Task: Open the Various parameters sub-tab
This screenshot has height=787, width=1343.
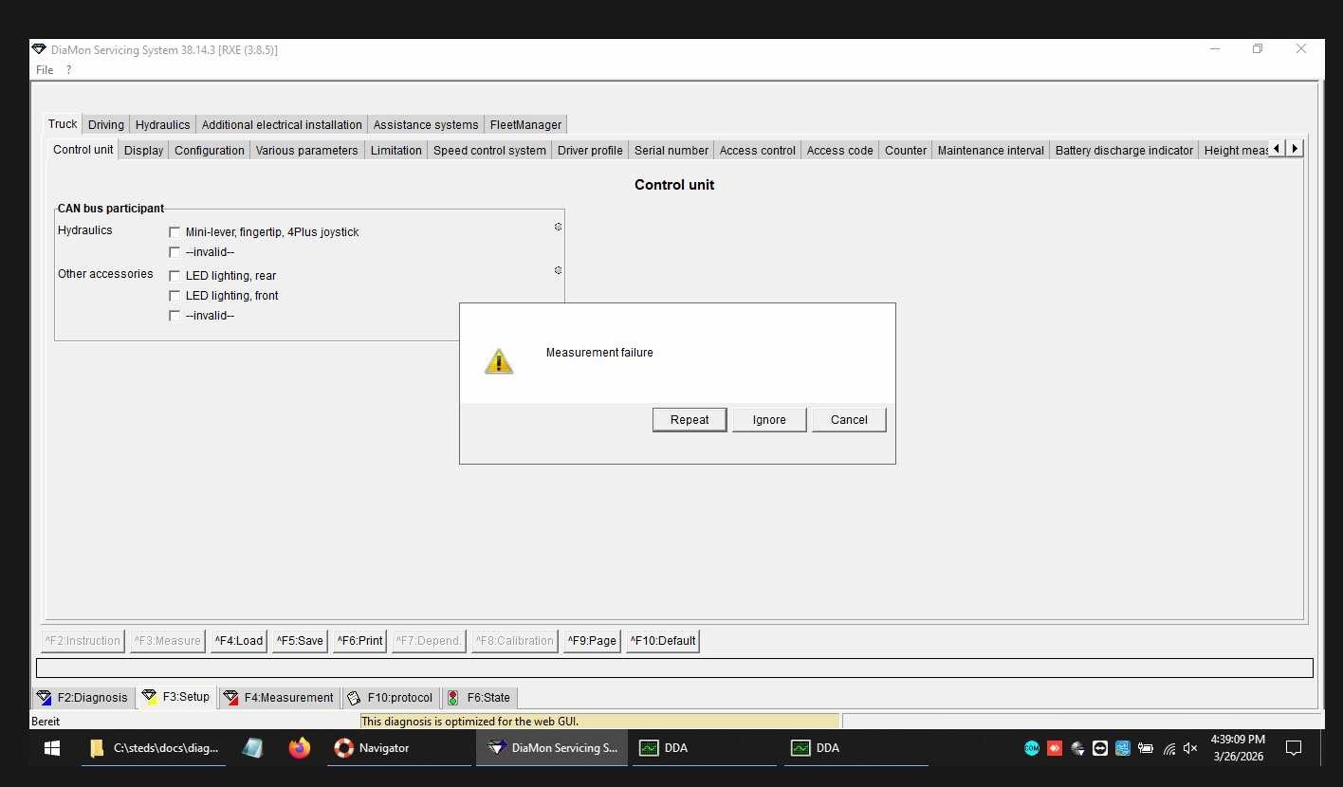Action: 307,150
